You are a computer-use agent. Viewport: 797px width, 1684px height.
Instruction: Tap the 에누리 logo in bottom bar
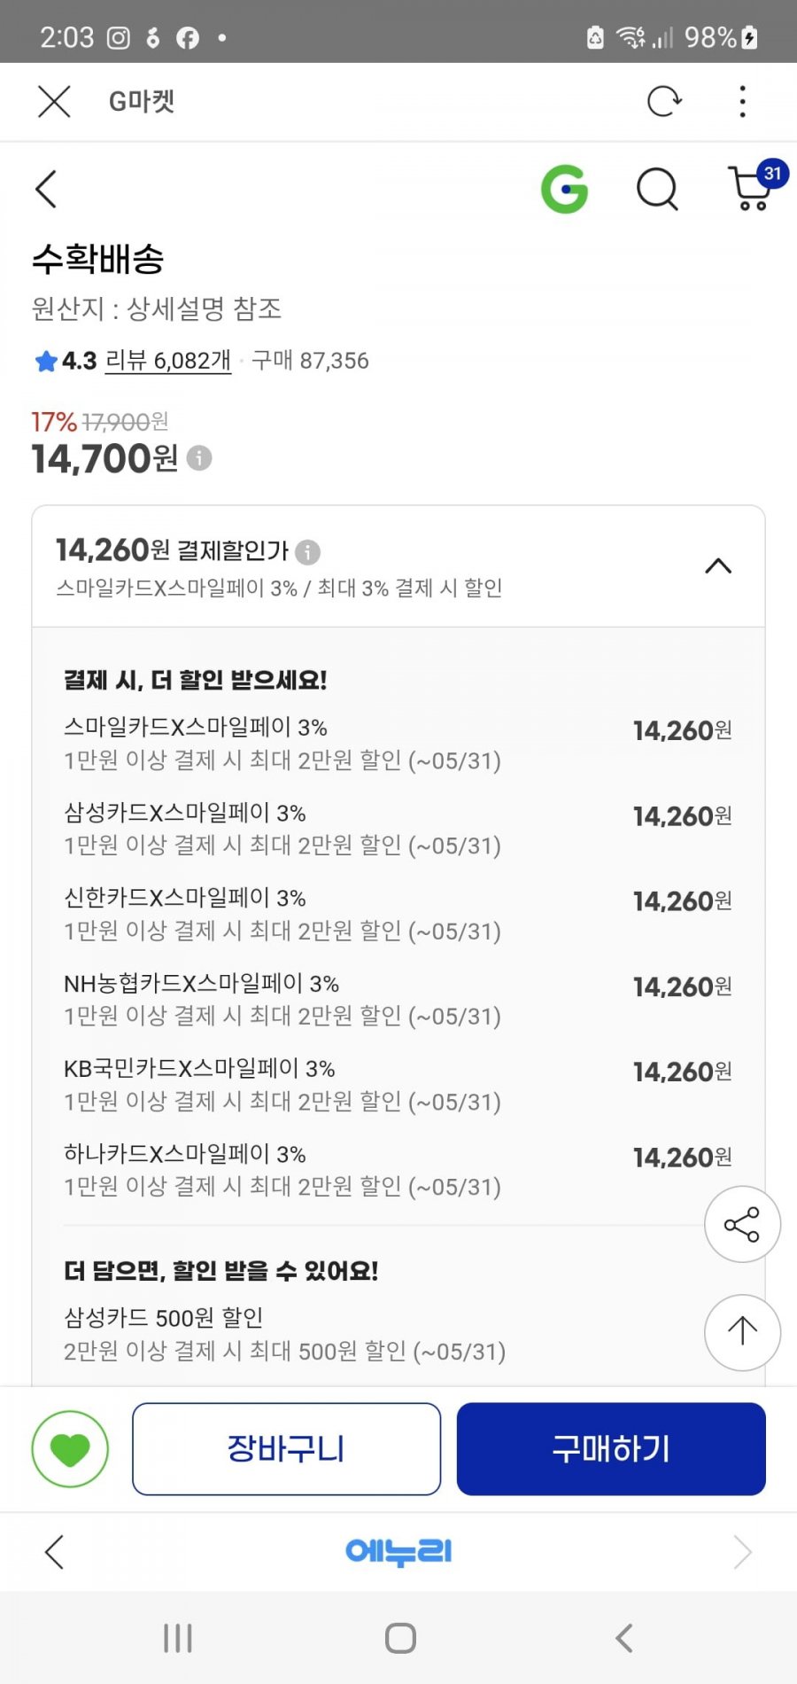(398, 1551)
